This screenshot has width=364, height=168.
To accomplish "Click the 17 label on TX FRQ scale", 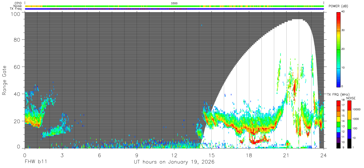I will pos(343,105).
